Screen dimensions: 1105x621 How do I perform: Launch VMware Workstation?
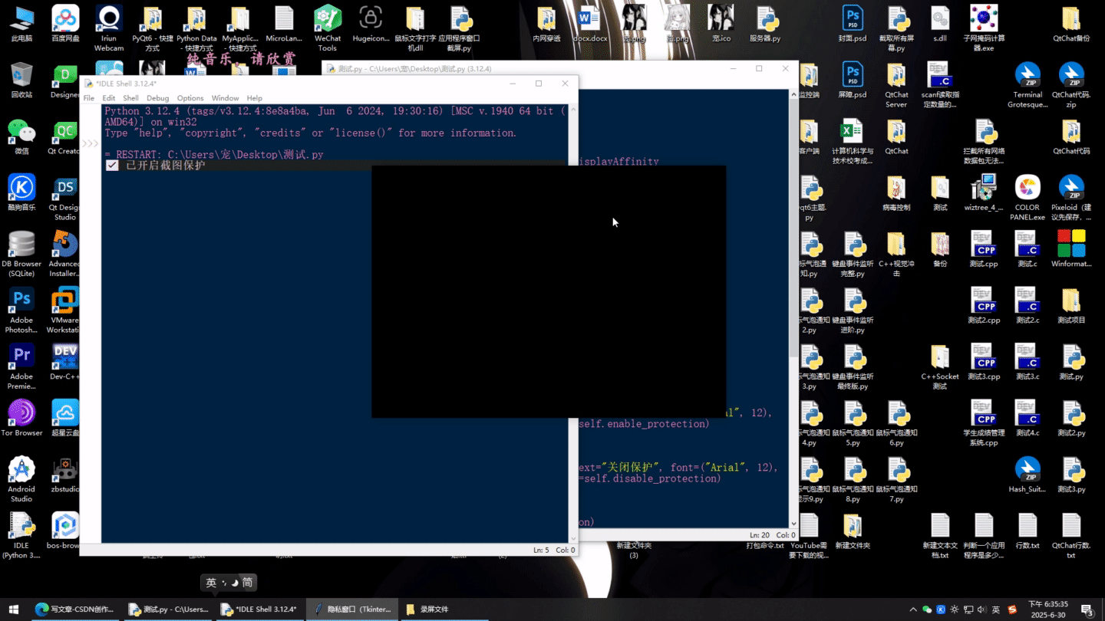(x=64, y=301)
